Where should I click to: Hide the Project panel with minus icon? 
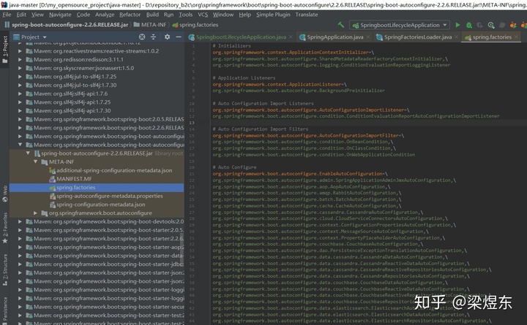tap(179, 37)
